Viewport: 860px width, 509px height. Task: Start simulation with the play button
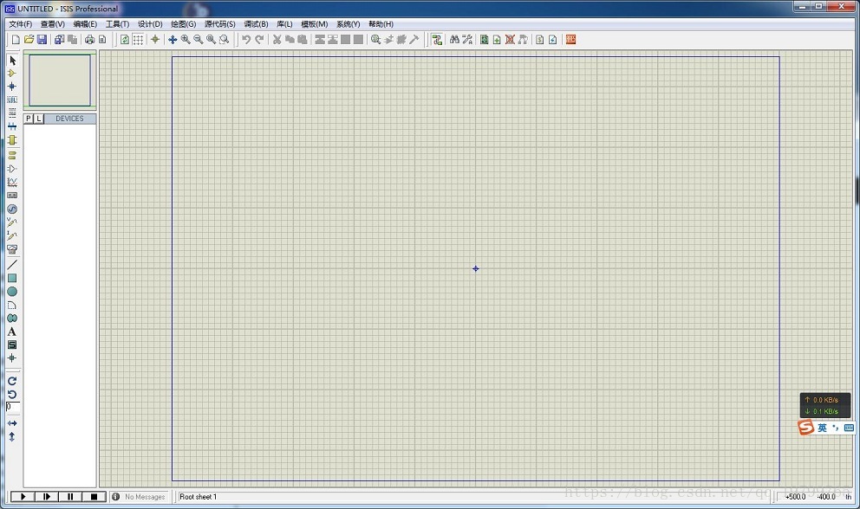point(24,497)
